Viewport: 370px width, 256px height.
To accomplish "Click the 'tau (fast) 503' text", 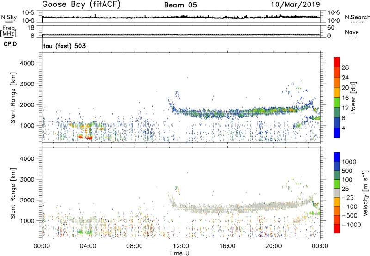I will point(64,46).
